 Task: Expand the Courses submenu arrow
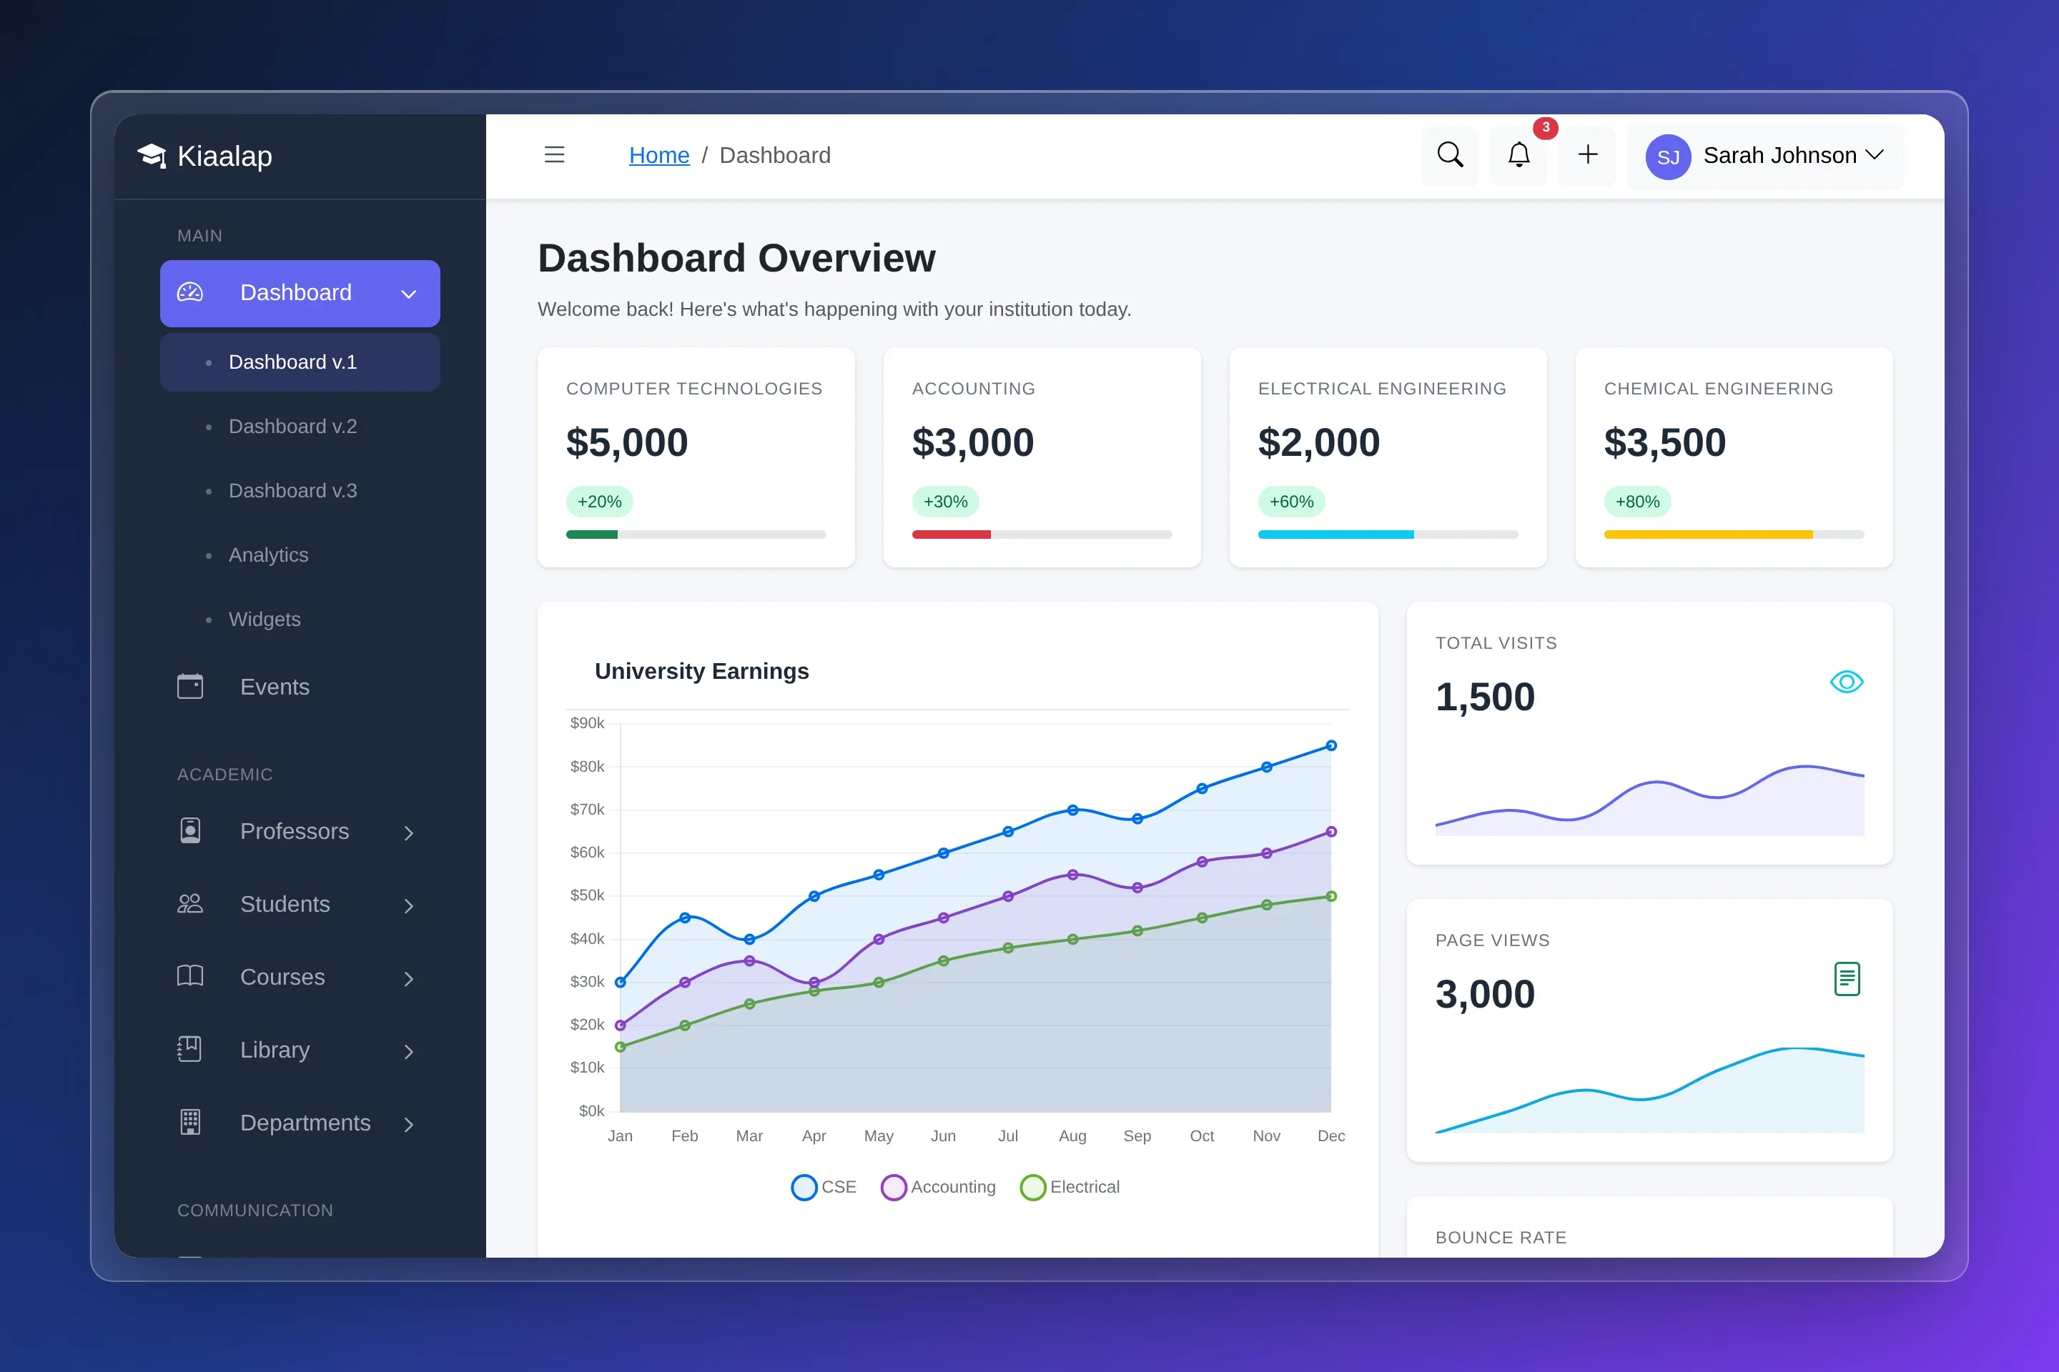pyautogui.click(x=408, y=978)
